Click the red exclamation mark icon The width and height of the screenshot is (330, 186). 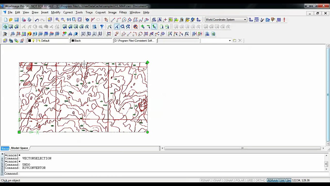coord(284,20)
